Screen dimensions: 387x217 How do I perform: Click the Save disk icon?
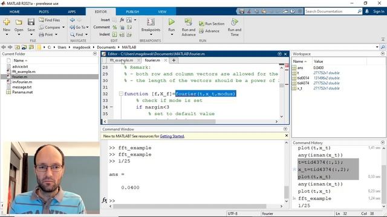tap(31, 22)
